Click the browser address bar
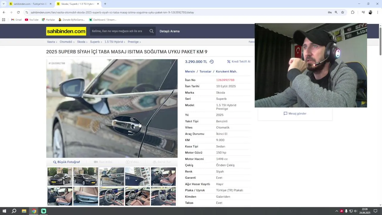382x215 pixels. [x=176, y=12]
